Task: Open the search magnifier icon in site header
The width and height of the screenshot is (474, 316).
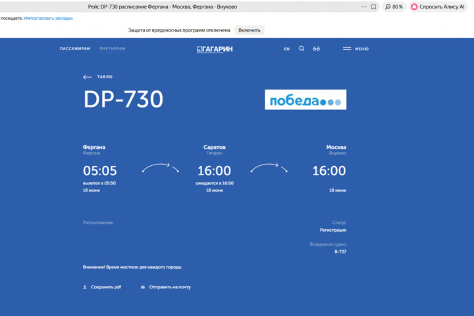Action: click(302, 48)
